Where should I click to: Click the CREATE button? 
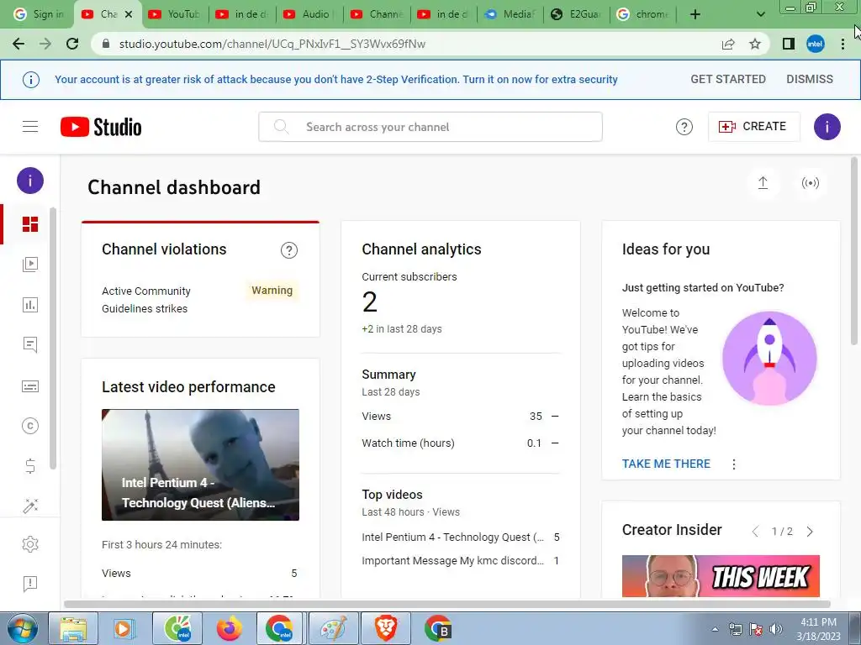click(x=754, y=127)
